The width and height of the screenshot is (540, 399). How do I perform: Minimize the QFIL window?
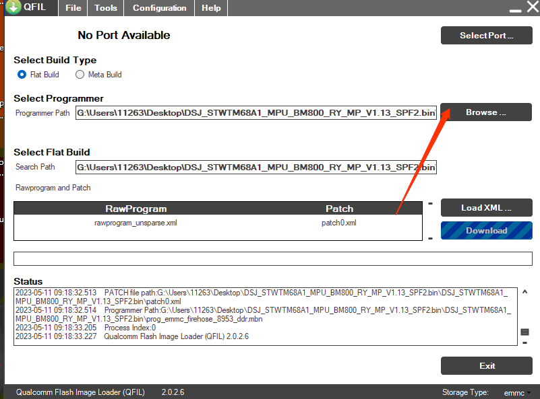click(514, 9)
